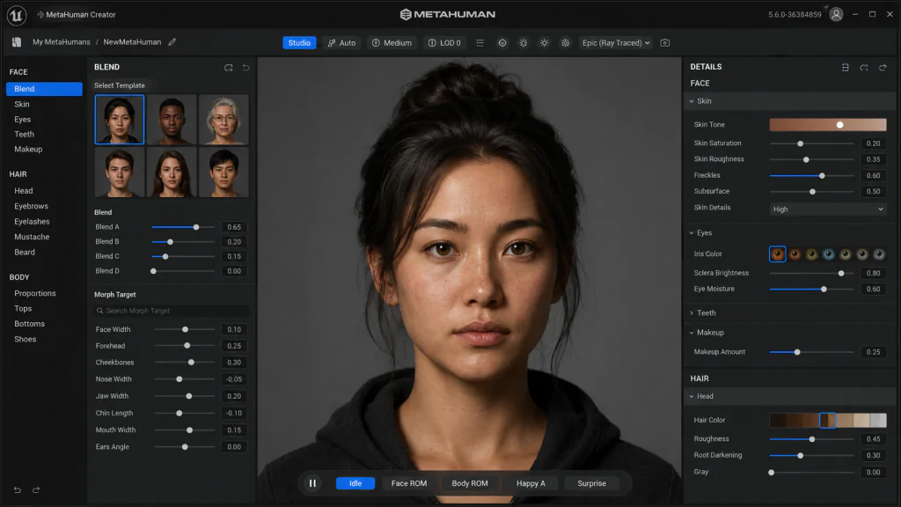
Task: Open Tops in the Body sidebar
Action: pos(23,308)
